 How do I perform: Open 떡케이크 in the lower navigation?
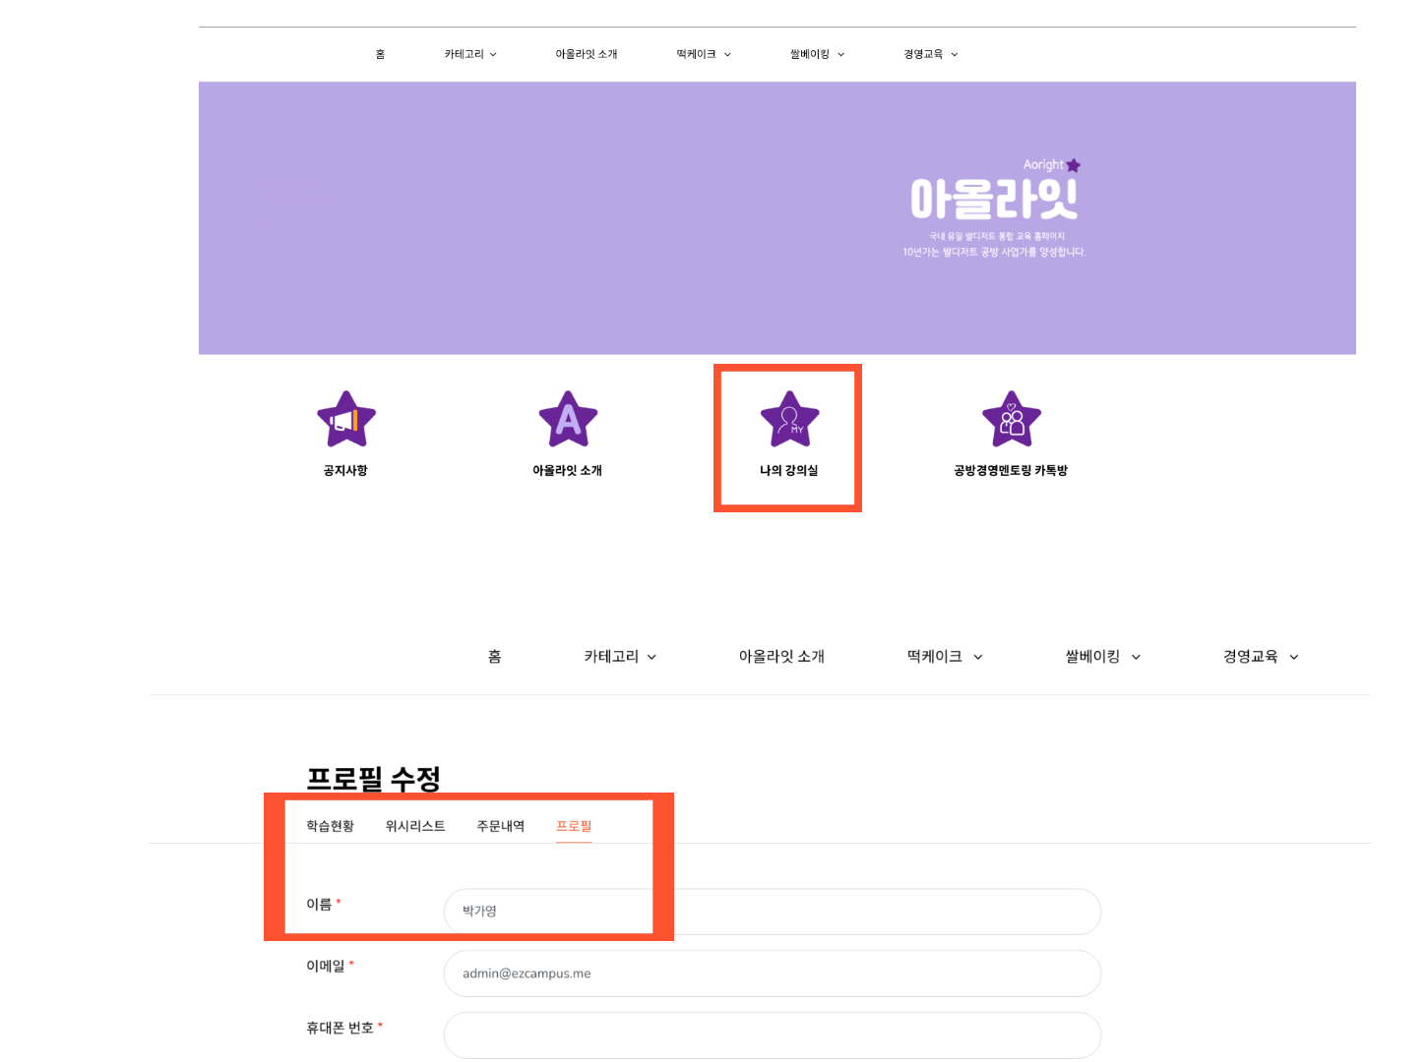935,656
